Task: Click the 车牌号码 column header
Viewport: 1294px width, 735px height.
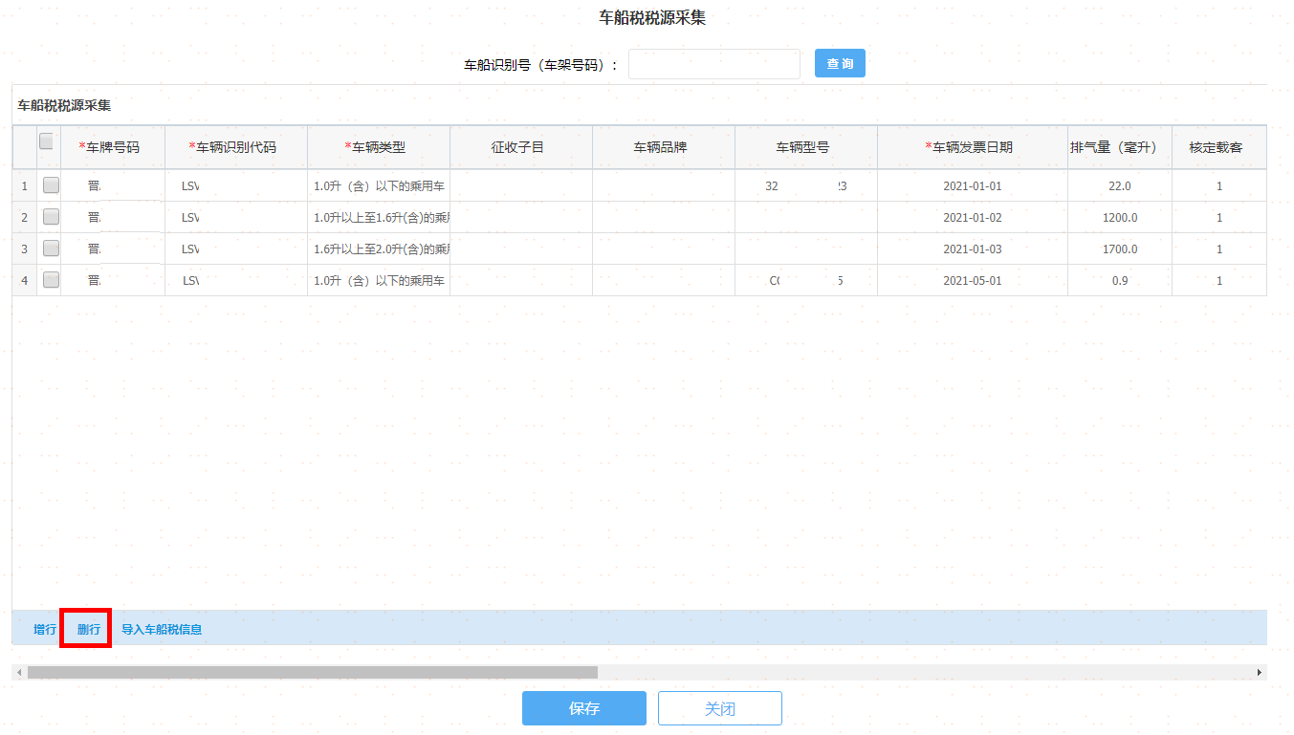Action: pyautogui.click(x=113, y=147)
